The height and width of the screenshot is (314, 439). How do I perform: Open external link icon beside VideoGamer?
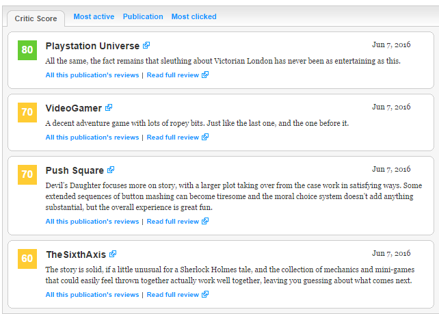109,107
